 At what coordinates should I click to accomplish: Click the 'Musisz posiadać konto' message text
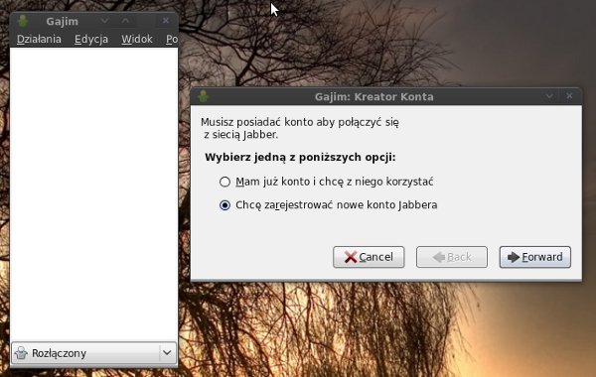300,128
